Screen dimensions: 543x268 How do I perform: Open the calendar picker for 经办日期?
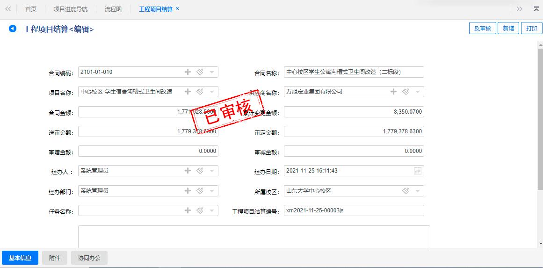point(418,171)
